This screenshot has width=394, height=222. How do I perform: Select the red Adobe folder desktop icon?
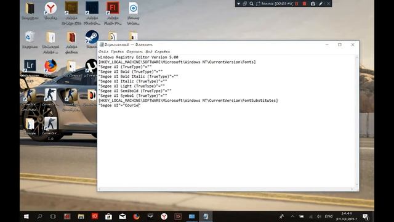coord(71,42)
